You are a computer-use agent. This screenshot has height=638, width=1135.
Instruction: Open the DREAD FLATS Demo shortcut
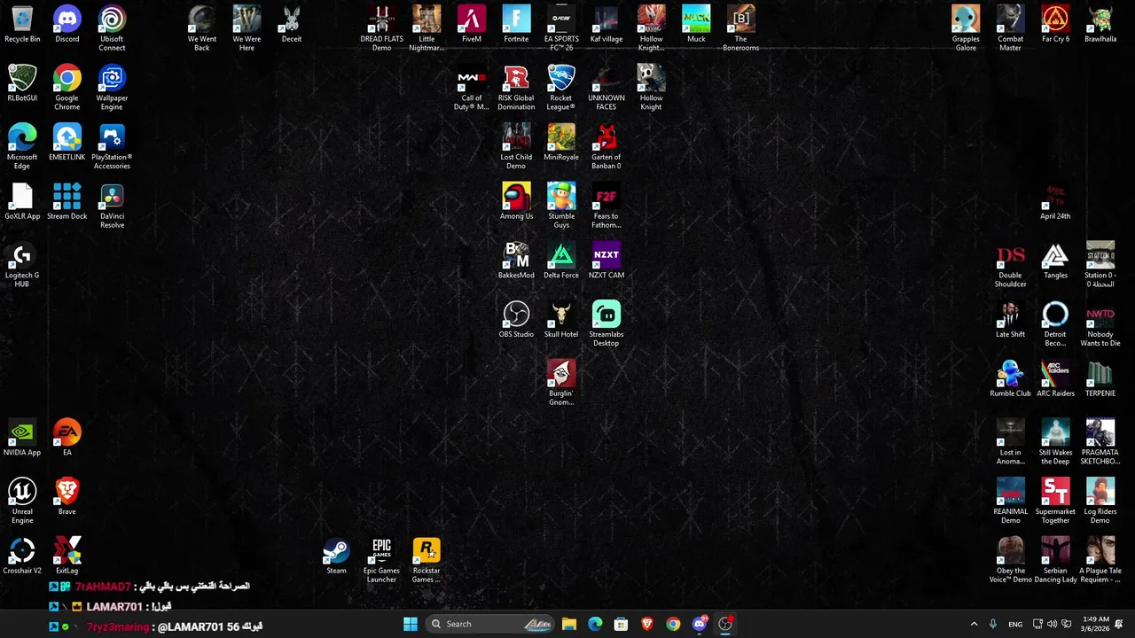381,28
